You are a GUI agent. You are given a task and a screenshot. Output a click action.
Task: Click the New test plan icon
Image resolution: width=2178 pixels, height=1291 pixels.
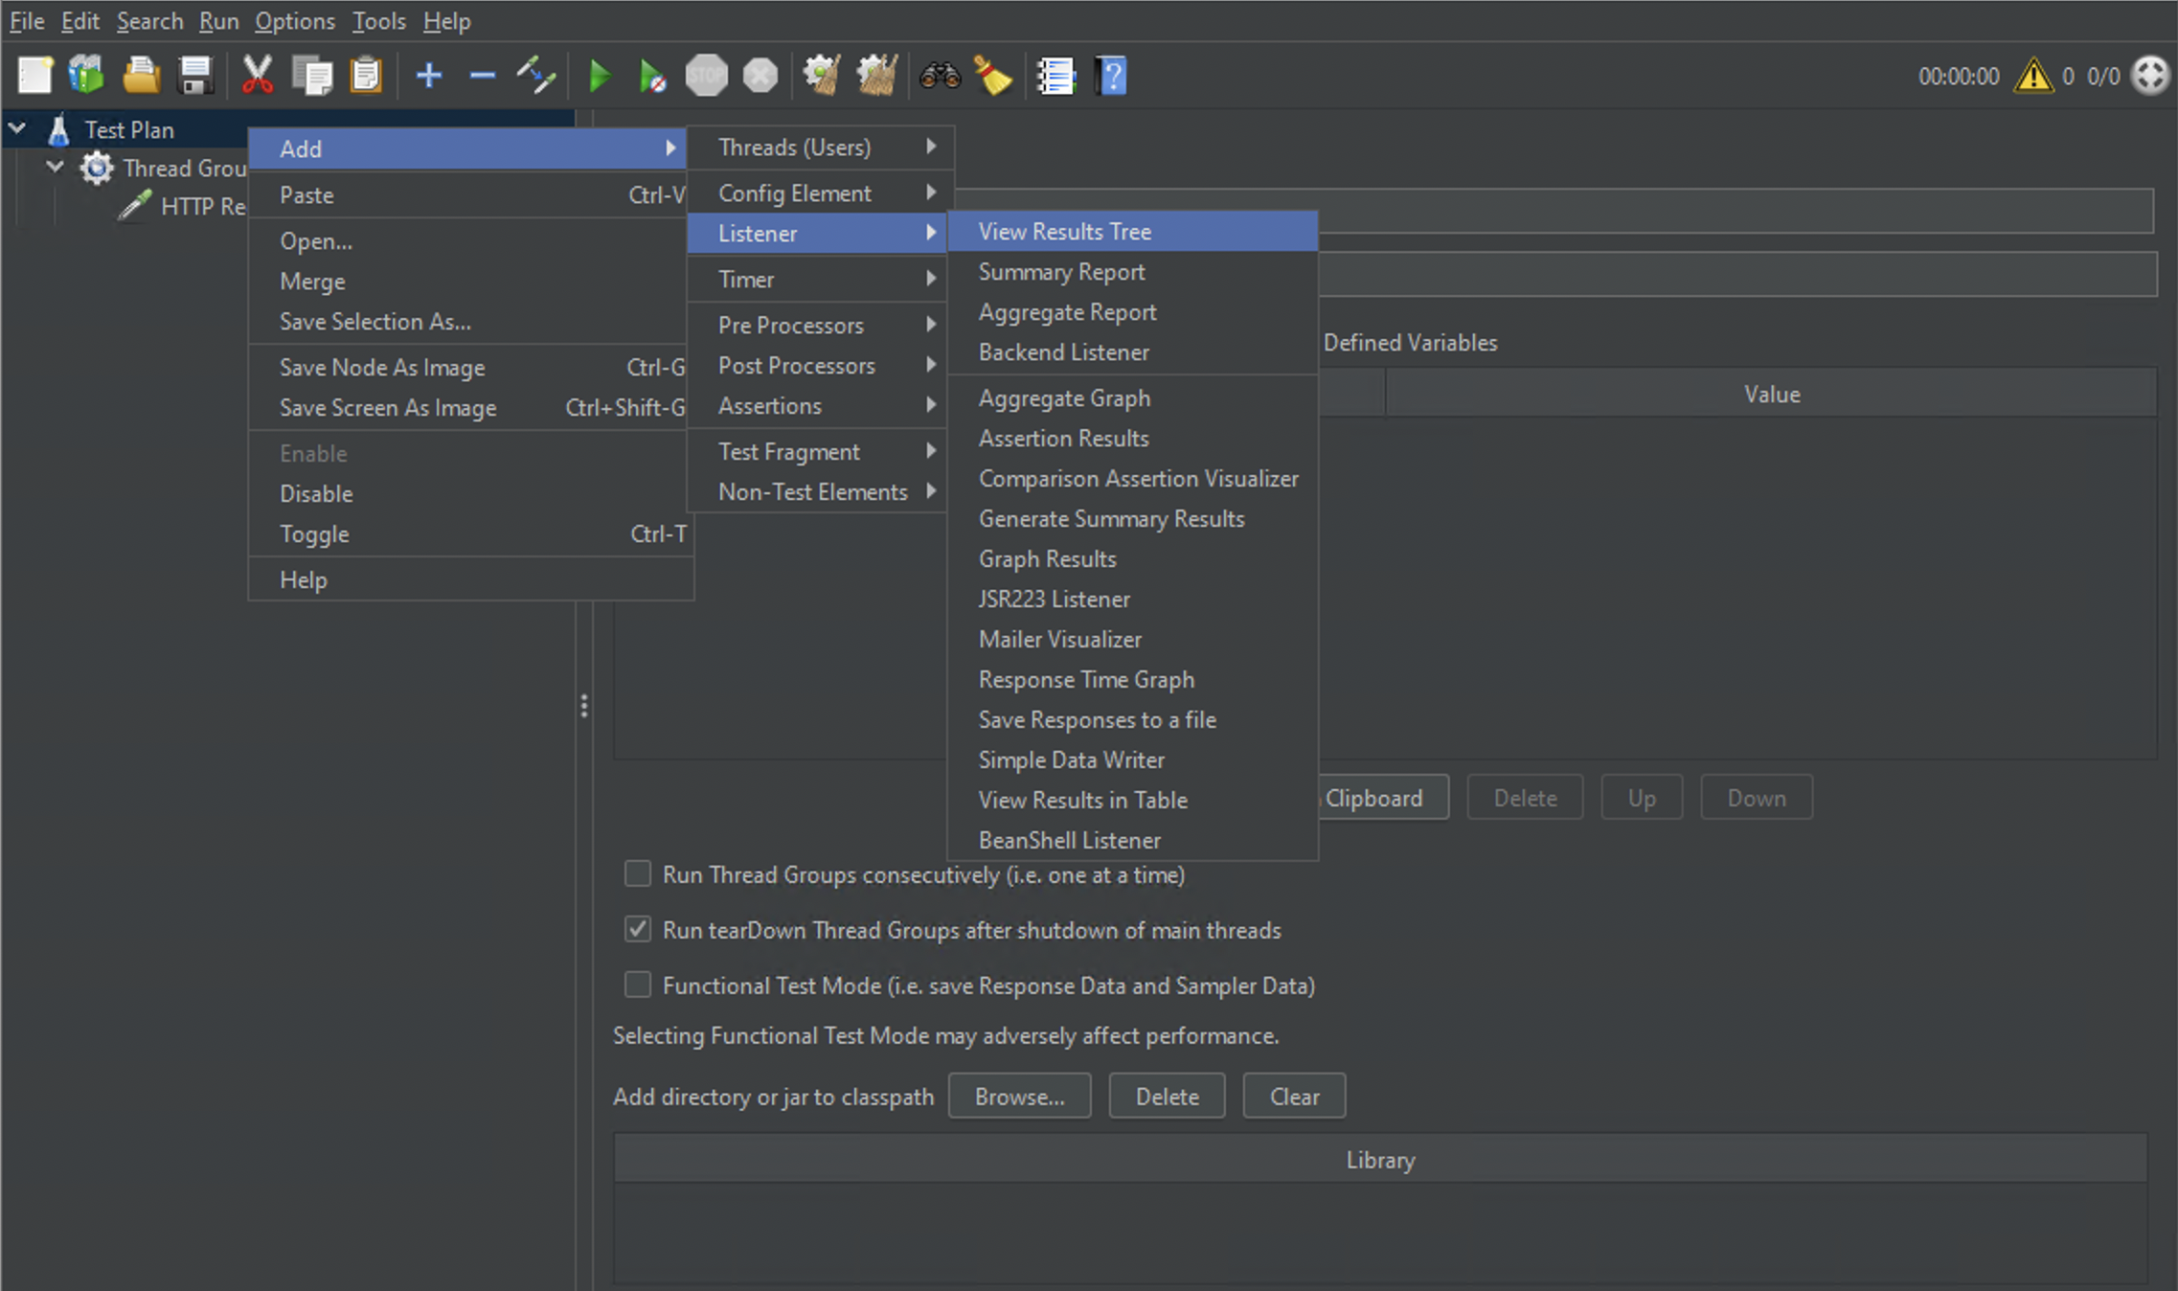[x=34, y=76]
